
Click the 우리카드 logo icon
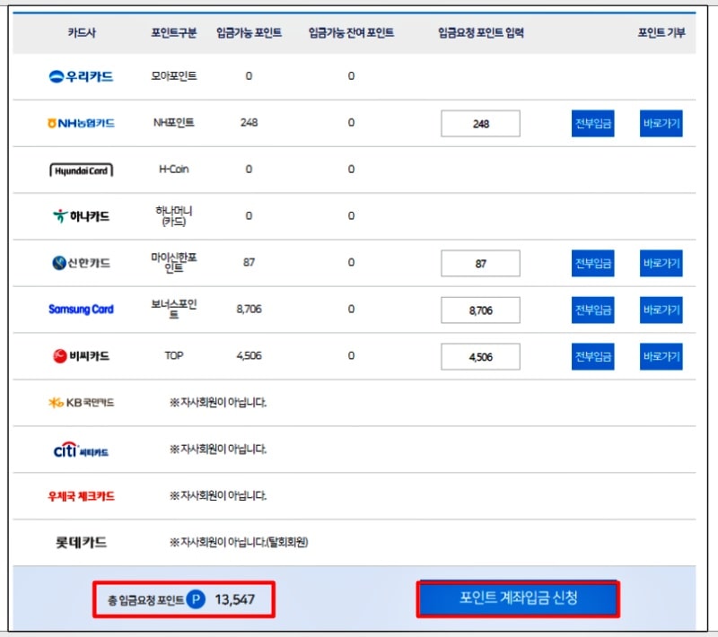pyautogui.click(x=79, y=77)
